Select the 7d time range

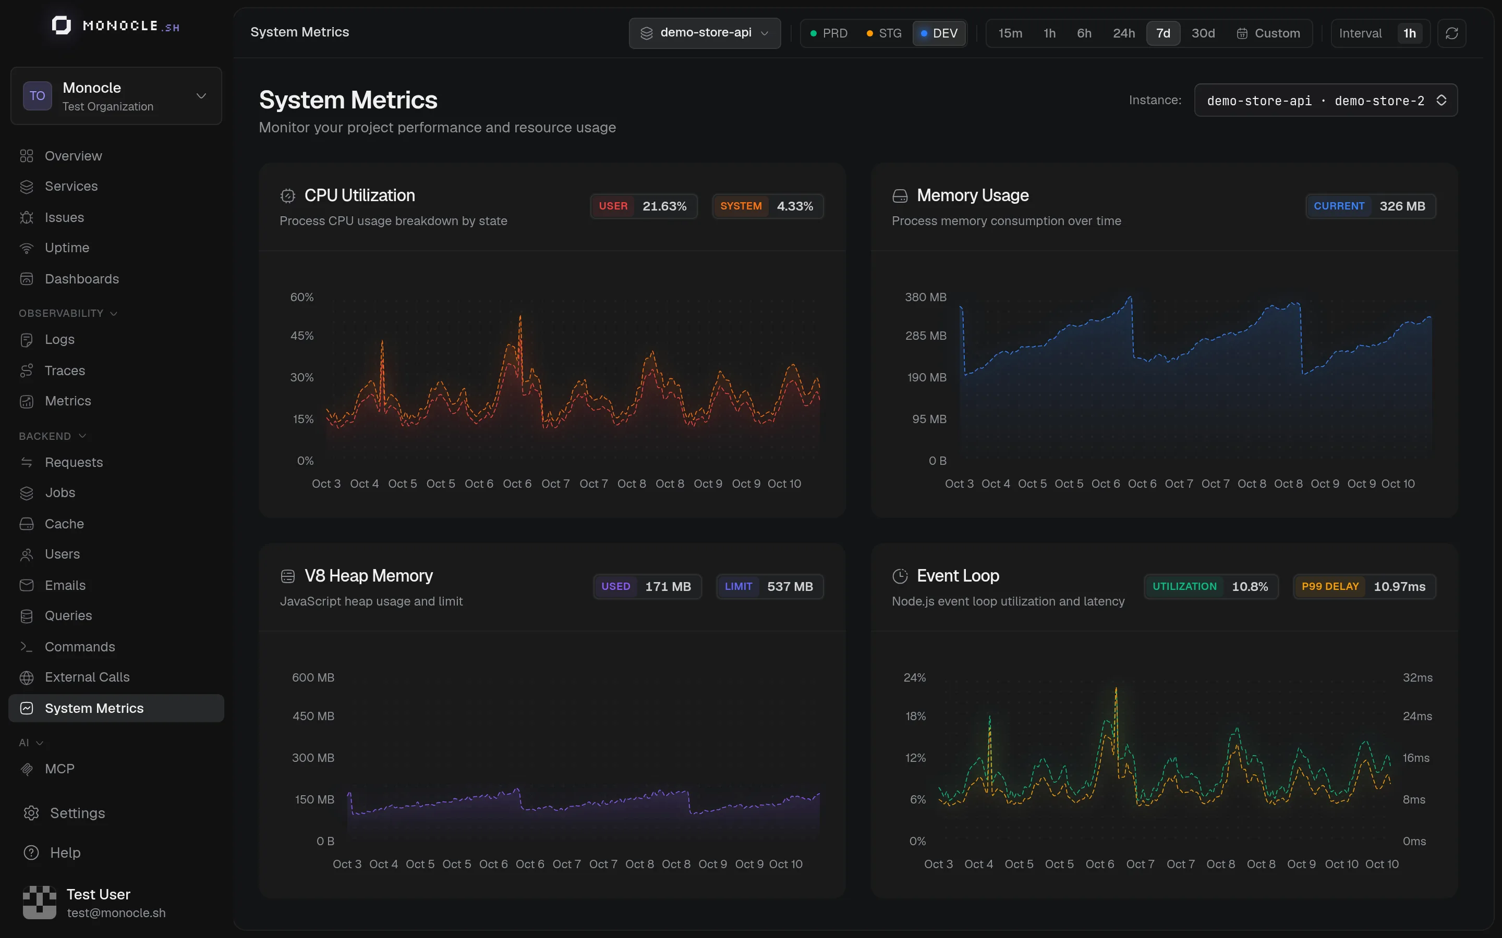coord(1163,33)
